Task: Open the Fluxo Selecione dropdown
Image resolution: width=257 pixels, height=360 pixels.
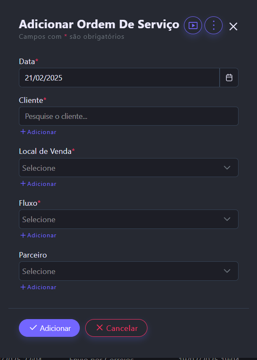Action: point(122,219)
